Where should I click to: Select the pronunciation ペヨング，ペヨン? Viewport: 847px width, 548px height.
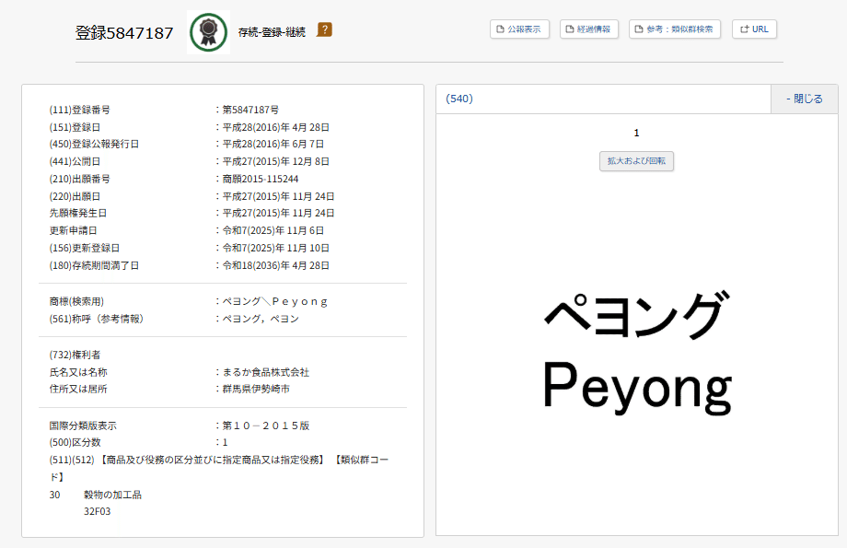pos(261,319)
